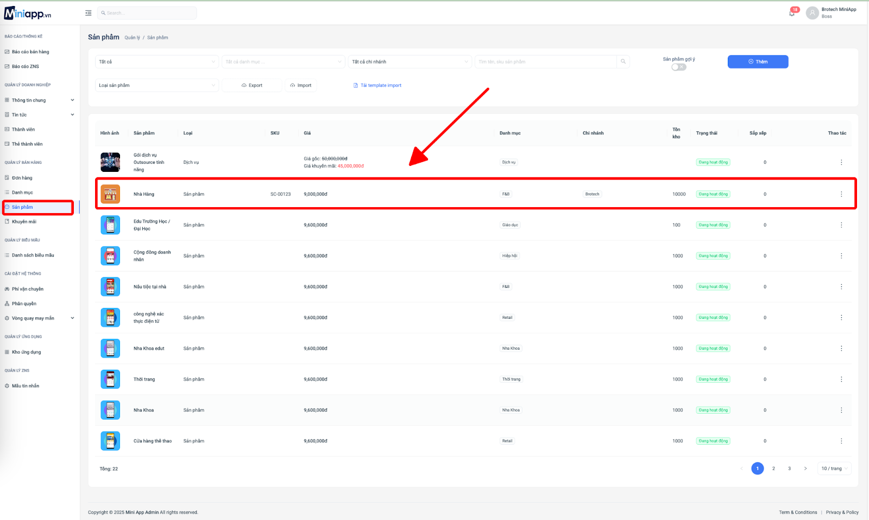Viewport: 869px width, 520px height.
Task: Click the search magnifier beside the product name field
Action: 624,62
